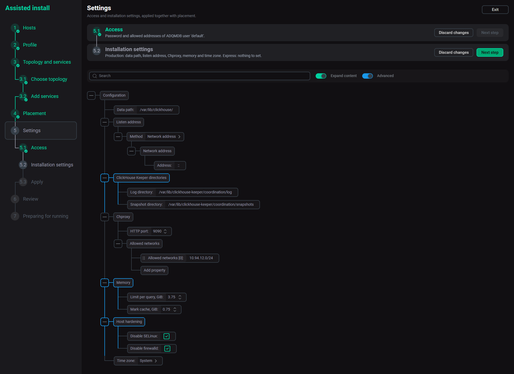Click the Host hardening node label

(129, 322)
